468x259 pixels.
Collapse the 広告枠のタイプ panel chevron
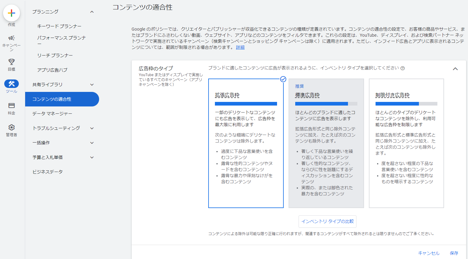coord(455,69)
